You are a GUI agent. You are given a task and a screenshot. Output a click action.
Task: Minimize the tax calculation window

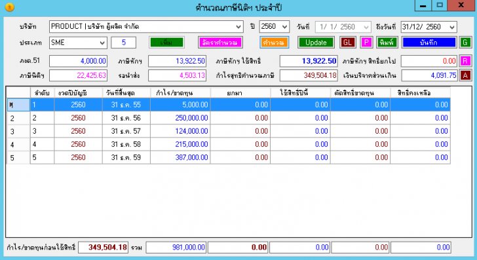point(423,5)
